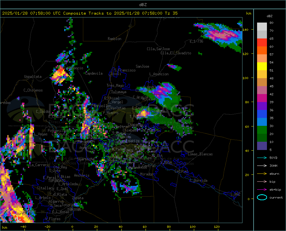This screenshot has height=231, width=286.
Task: Select the light grey 70 dBZ swatch
Action: coord(262,27)
